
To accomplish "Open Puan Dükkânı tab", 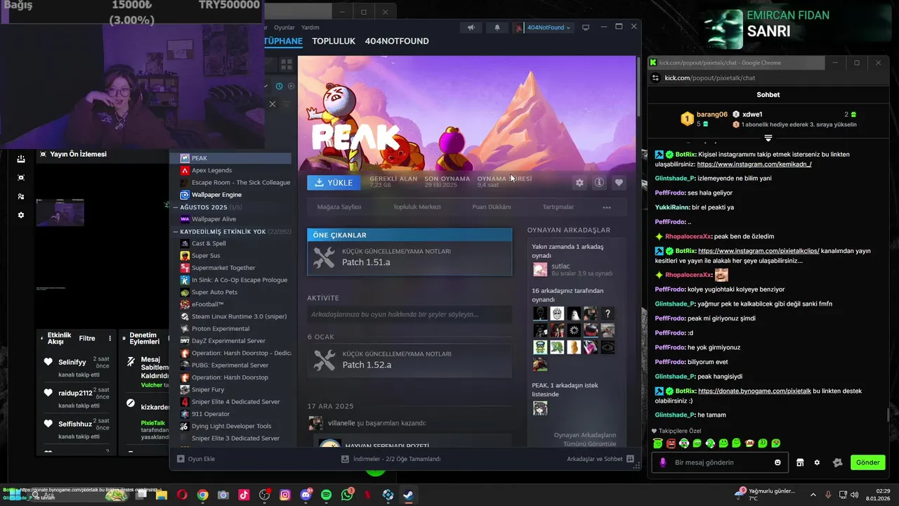I will [492, 207].
